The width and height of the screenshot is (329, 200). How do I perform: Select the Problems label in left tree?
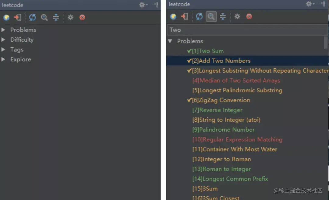[23, 30]
